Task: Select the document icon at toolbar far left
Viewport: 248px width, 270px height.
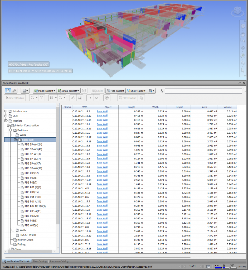Action: (x=8, y=91)
